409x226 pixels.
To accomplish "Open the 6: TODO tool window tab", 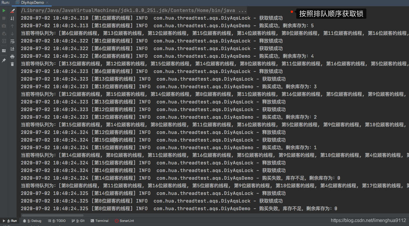I will [57, 221].
